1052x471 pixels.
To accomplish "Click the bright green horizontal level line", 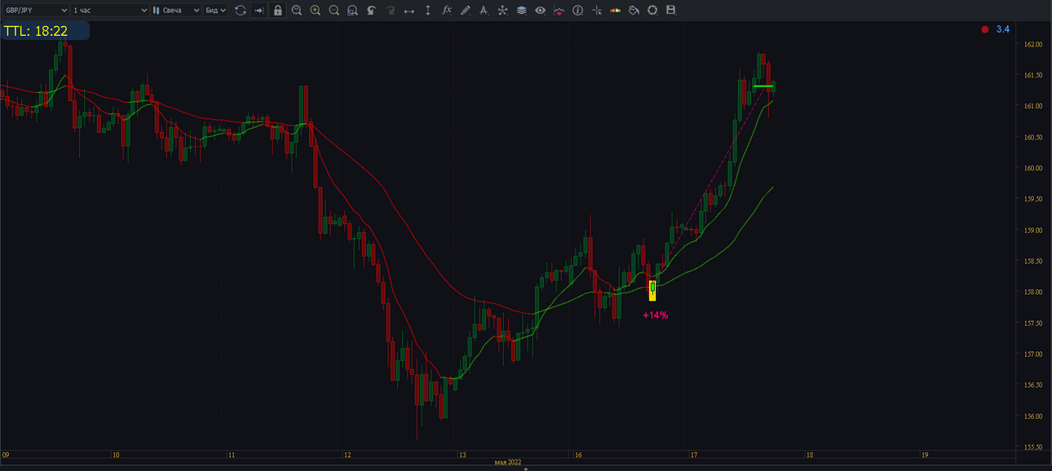I will [762, 86].
